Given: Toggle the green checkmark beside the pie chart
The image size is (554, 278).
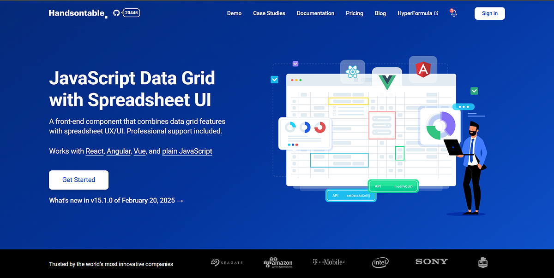Looking at the screenshot, I should point(474,91).
